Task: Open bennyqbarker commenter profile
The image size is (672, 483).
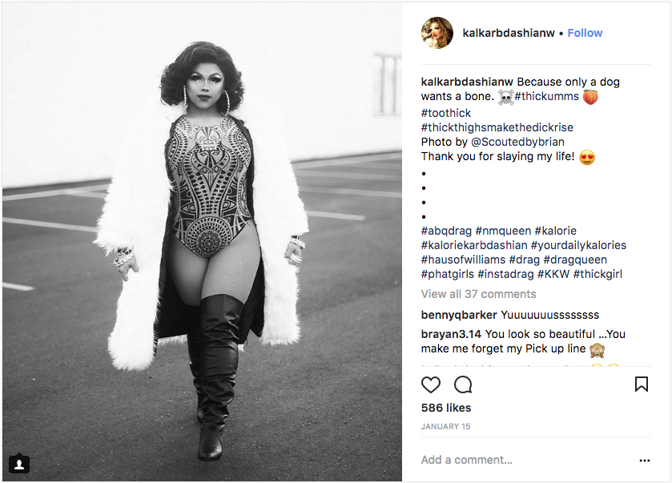Action: click(x=459, y=315)
